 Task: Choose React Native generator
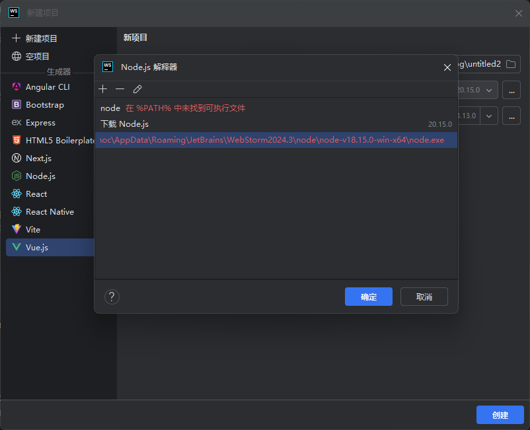50,212
